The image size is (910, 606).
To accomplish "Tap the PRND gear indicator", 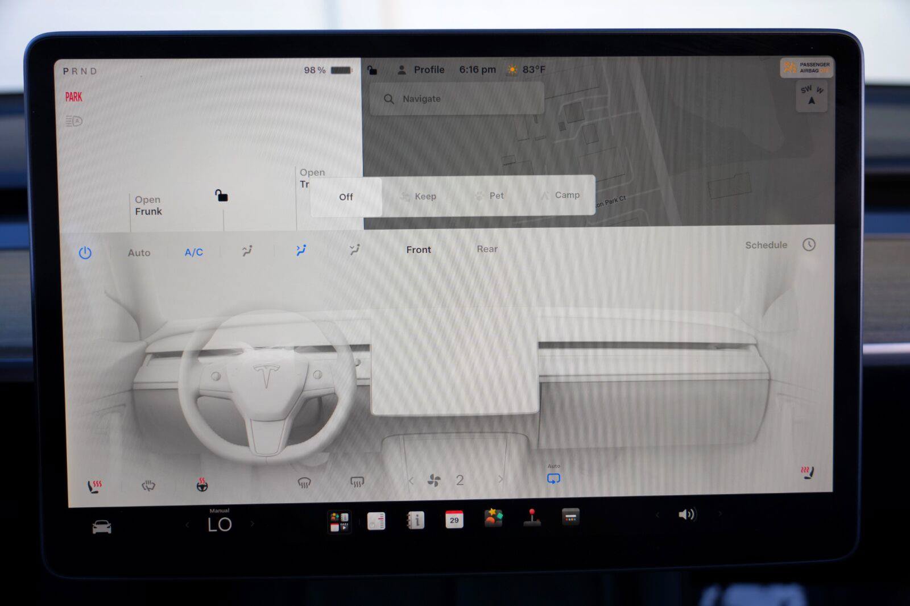I will click(x=80, y=71).
